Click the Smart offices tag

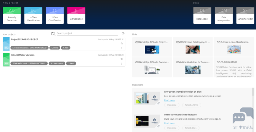point(191,105)
